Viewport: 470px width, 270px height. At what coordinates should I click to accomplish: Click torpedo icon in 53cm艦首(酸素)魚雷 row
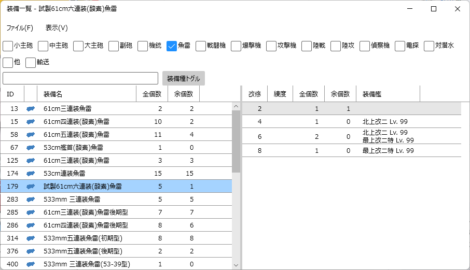(x=31, y=148)
